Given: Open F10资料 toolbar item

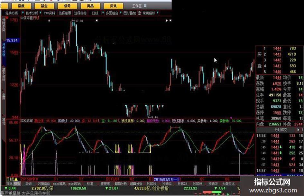Looking at the screenshot, I should click(x=50, y=13).
